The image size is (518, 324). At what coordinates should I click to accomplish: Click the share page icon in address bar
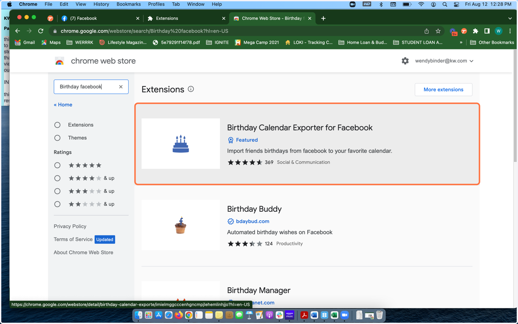tap(426, 31)
